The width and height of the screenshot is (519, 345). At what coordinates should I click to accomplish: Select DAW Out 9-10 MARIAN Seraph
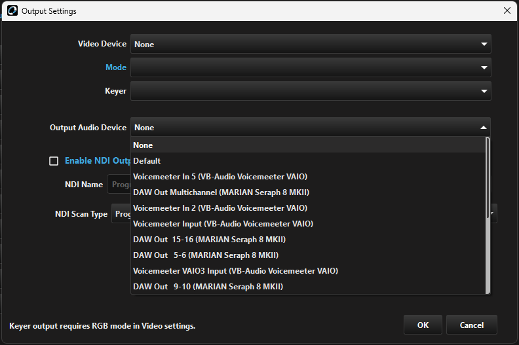[308, 287]
